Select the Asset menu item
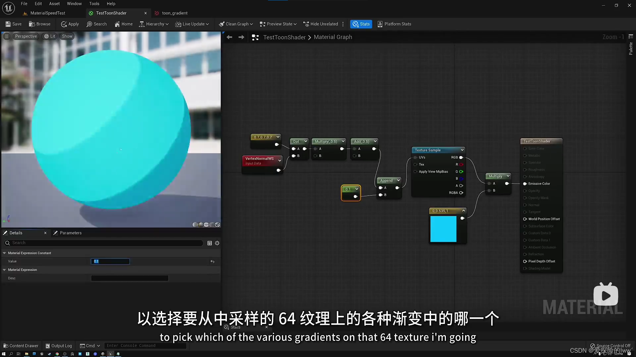This screenshot has height=357, width=636. (x=54, y=4)
